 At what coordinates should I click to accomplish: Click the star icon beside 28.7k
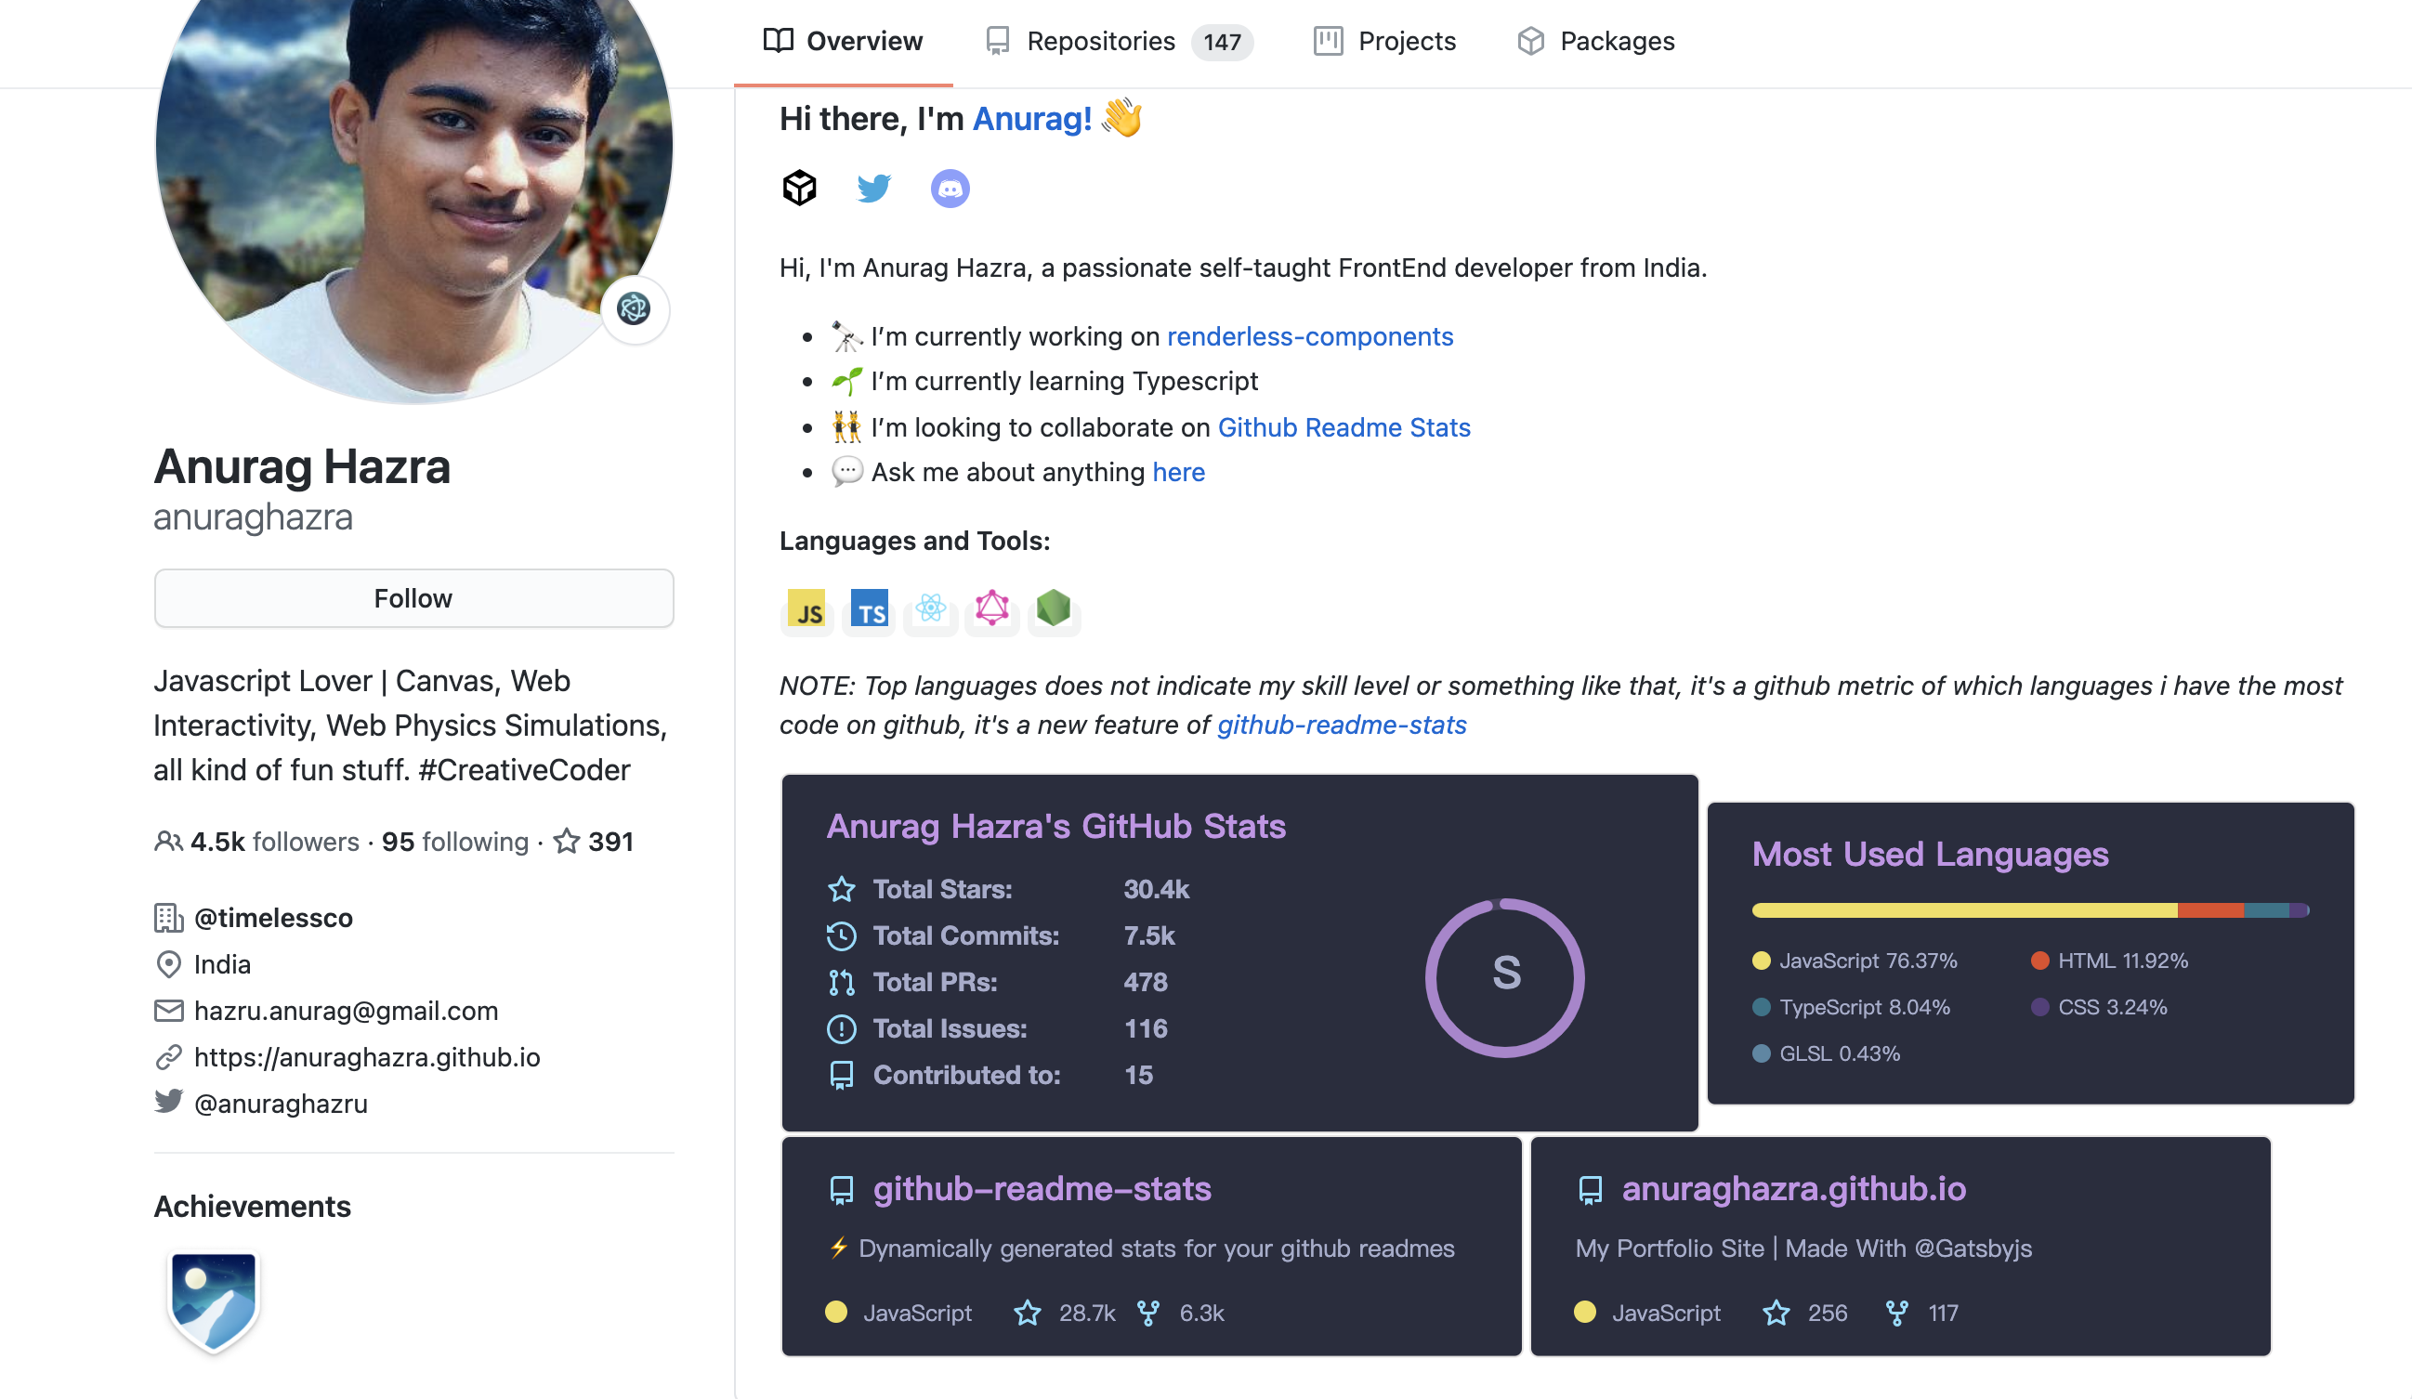tap(1027, 1314)
